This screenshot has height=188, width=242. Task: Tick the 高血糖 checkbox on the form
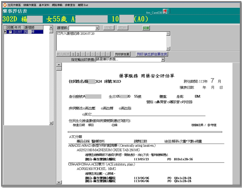click(x=102, y=108)
